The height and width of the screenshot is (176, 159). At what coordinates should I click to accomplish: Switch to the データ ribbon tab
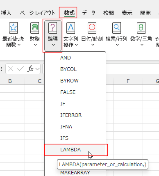point(89,13)
